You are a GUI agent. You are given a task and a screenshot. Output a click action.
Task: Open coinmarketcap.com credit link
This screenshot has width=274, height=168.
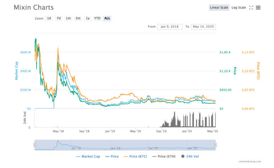(x=250, y=162)
